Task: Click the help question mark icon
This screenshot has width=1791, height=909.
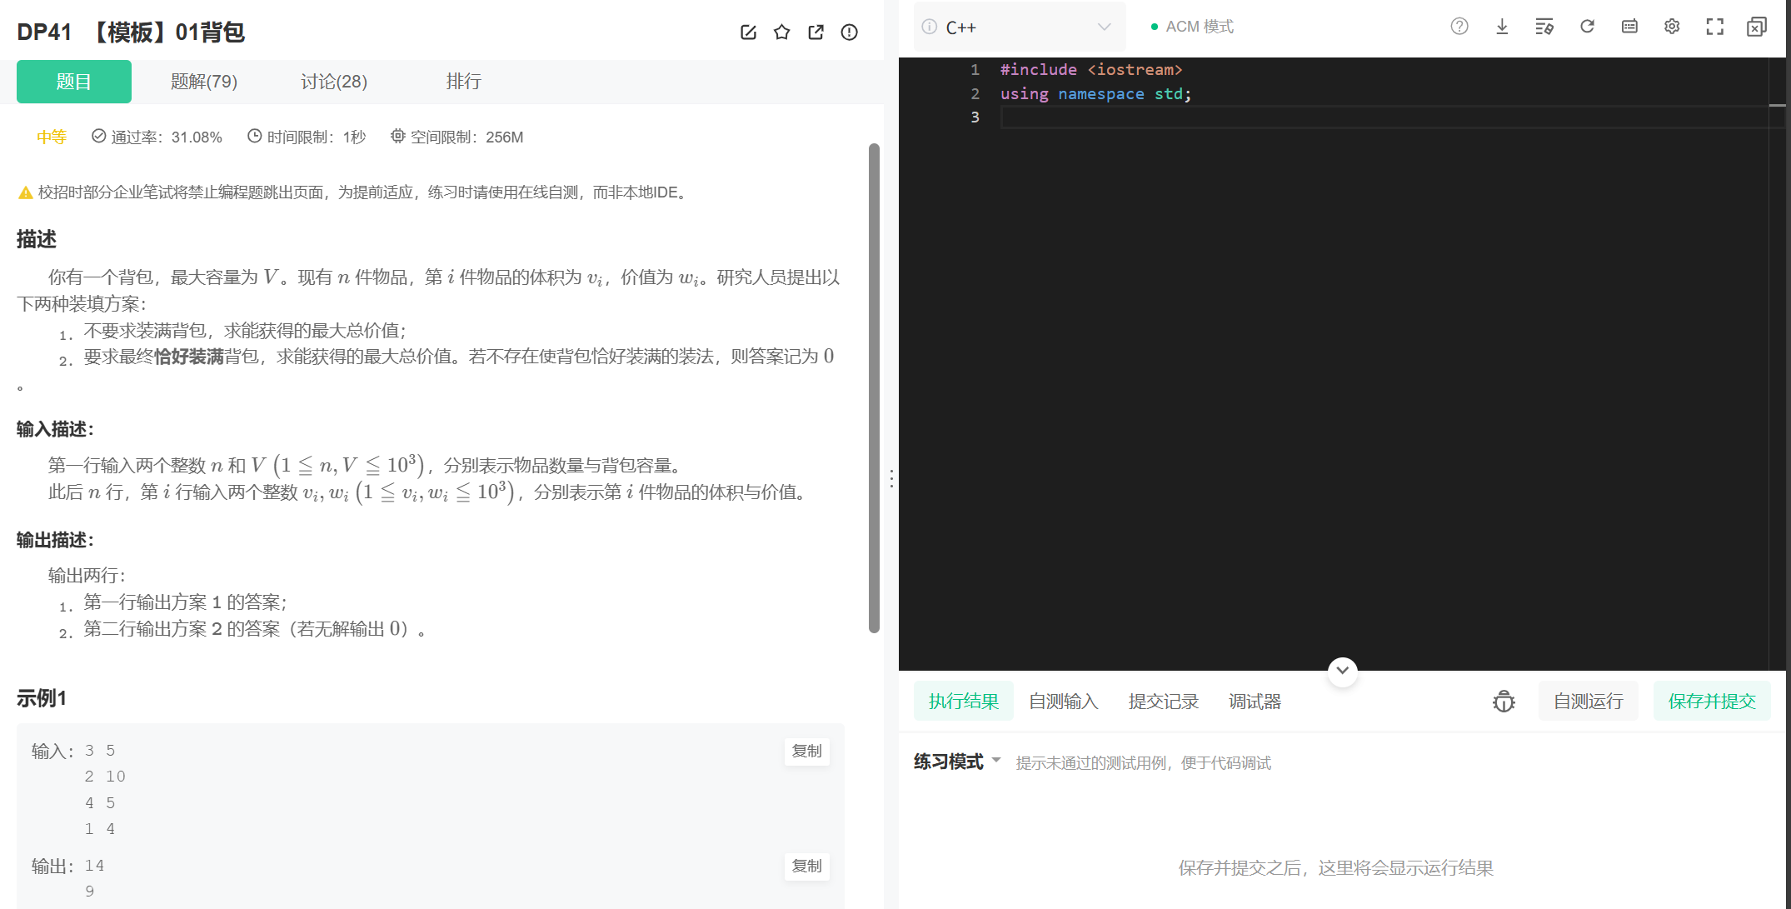Action: click(1459, 27)
